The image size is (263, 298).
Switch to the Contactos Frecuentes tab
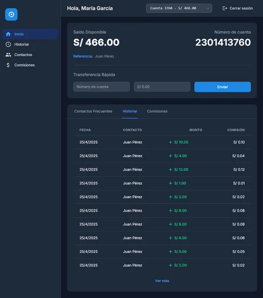click(93, 111)
